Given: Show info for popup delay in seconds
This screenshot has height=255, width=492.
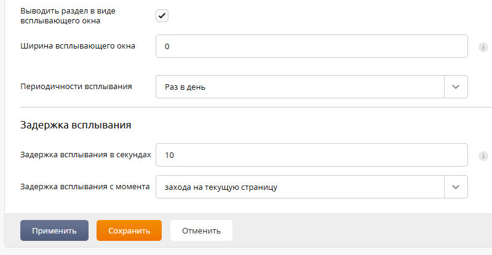Looking at the screenshot, I should coord(483,156).
